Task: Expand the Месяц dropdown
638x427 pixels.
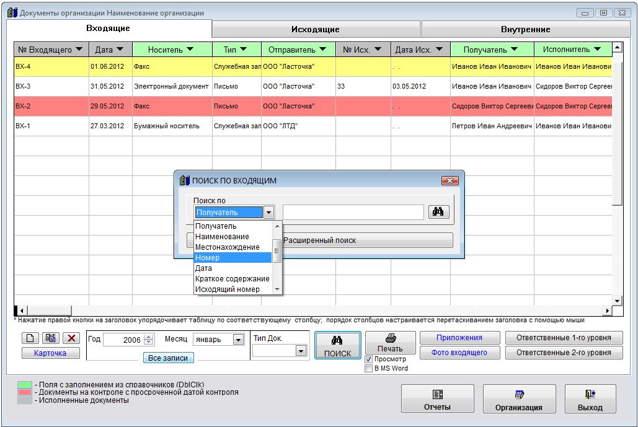Action: (x=238, y=340)
